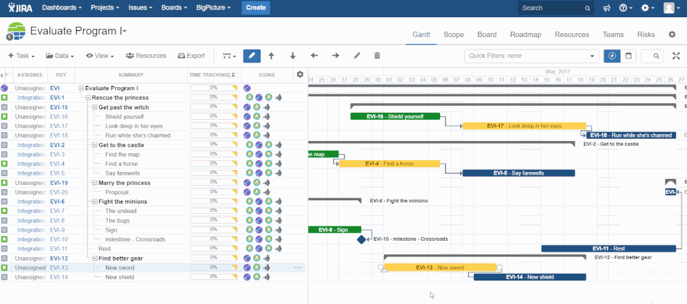Click the Create button
This screenshot has width=687, height=304.
(x=256, y=8)
